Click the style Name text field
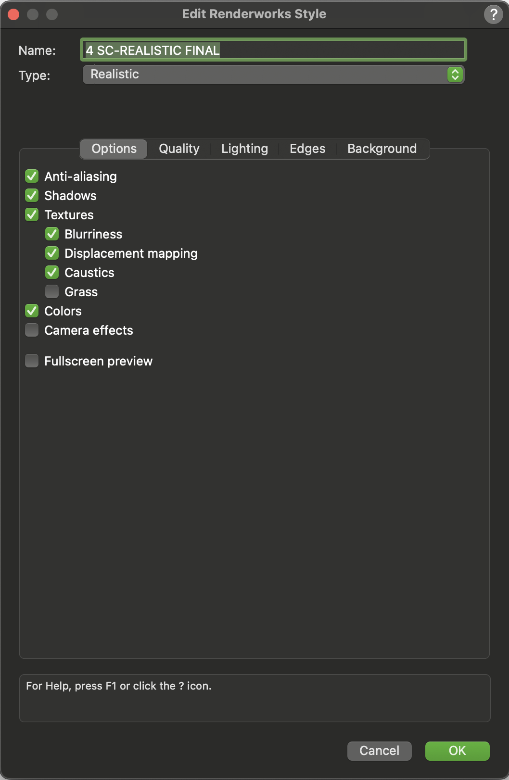 273,50
